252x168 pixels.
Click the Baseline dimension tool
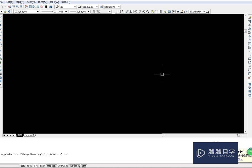tap(156, 12)
